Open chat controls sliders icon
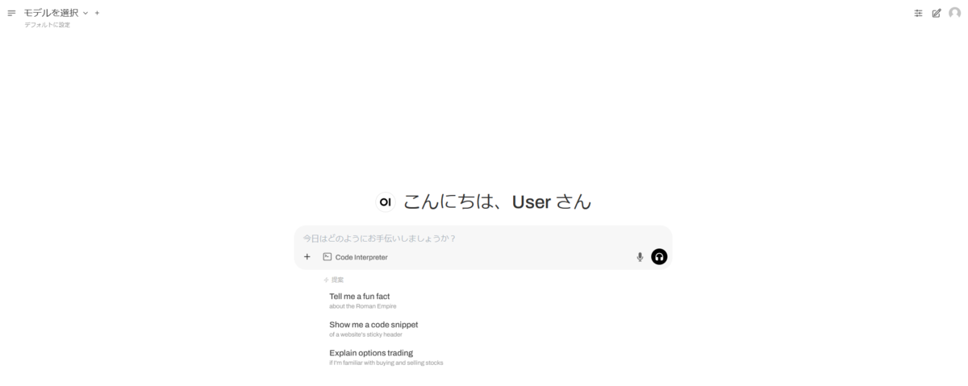Screen dimensions: 968x386 pos(918,13)
